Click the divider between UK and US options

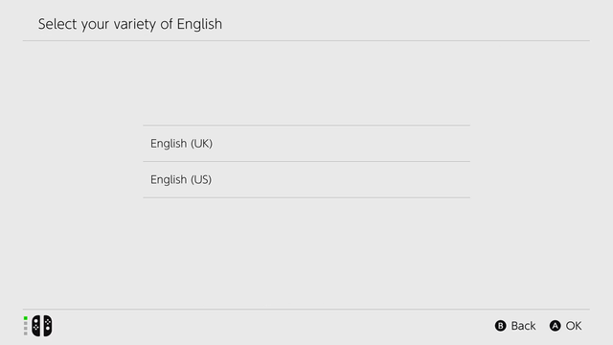pyautogui.click(x=306, y=162)
